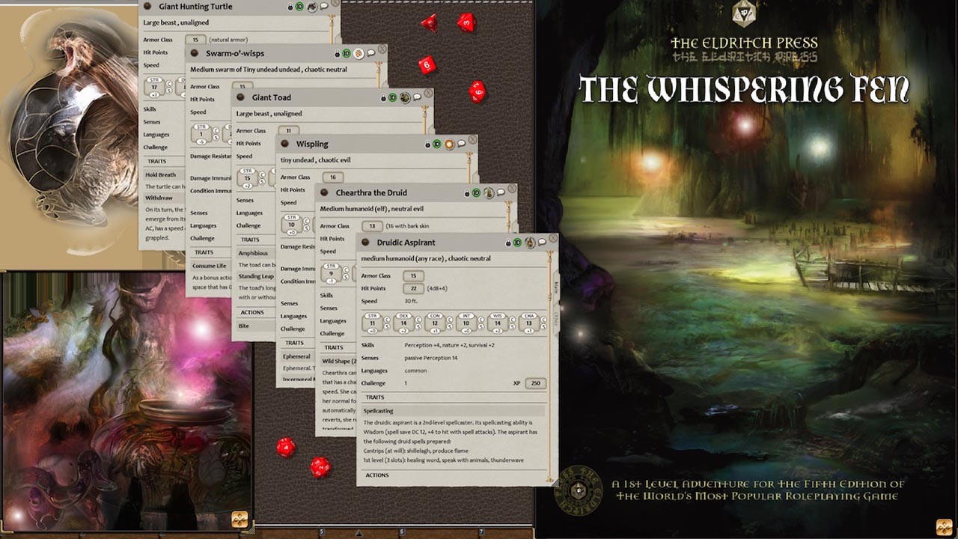Toggle the ID state on Wispling sheet
The width and height of the screenshot is (958, 539).
point(436,144)
